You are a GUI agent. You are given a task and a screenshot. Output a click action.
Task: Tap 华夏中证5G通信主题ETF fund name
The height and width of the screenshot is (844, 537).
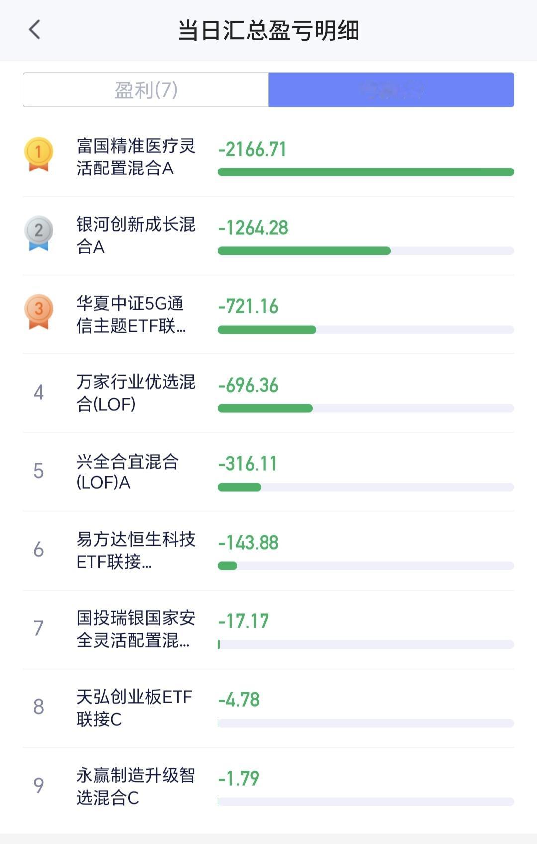[x=131, y=314]
